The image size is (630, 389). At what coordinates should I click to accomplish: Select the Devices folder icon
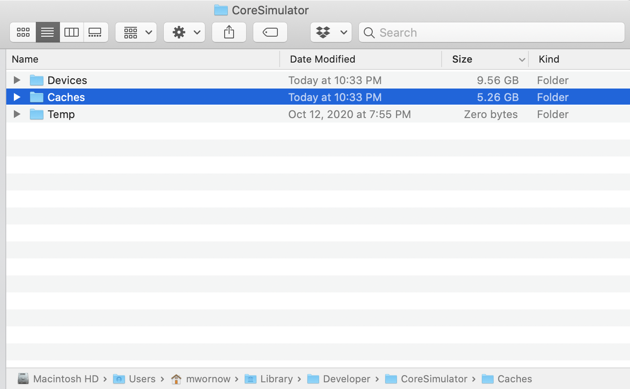[x=37, y=80]
